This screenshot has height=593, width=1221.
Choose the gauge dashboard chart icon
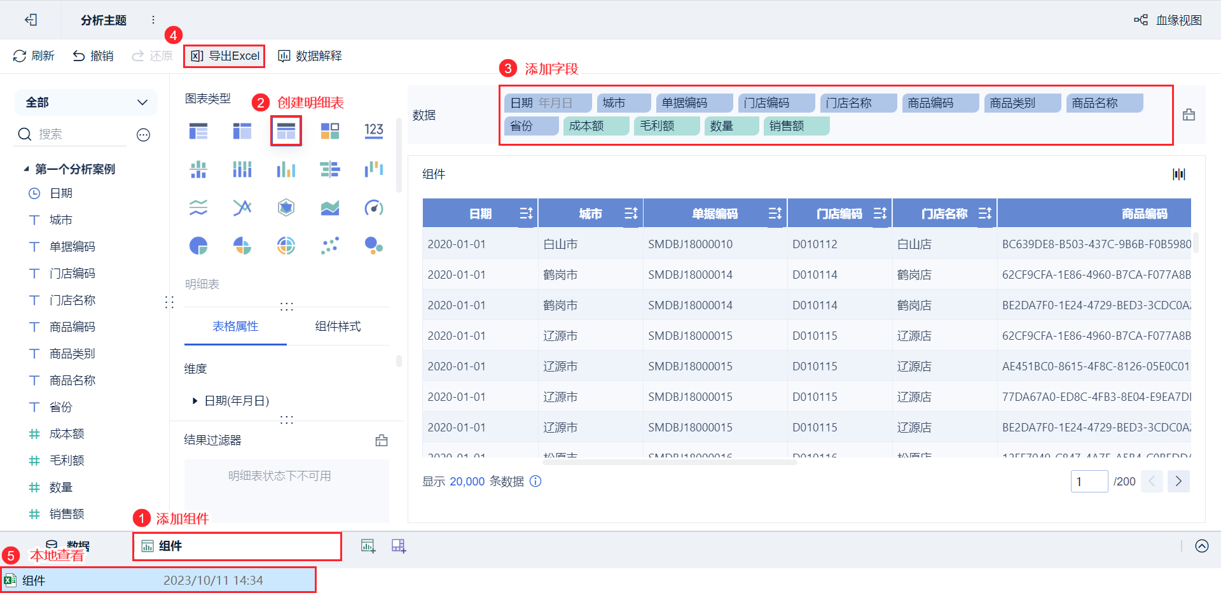tap(374, 207)
